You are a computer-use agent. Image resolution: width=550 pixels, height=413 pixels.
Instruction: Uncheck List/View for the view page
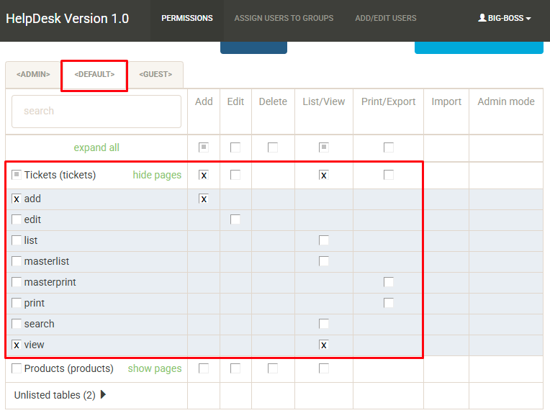pyautogui.click(x=324, y=345)
